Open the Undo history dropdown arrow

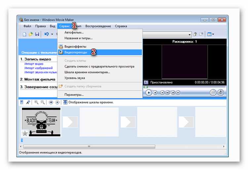[x=52, y=34]
